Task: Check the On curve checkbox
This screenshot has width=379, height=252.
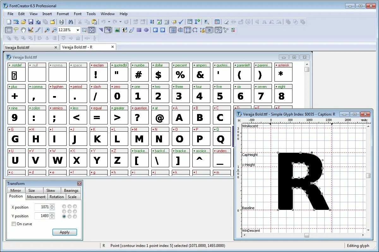Action: click(13, 224)
